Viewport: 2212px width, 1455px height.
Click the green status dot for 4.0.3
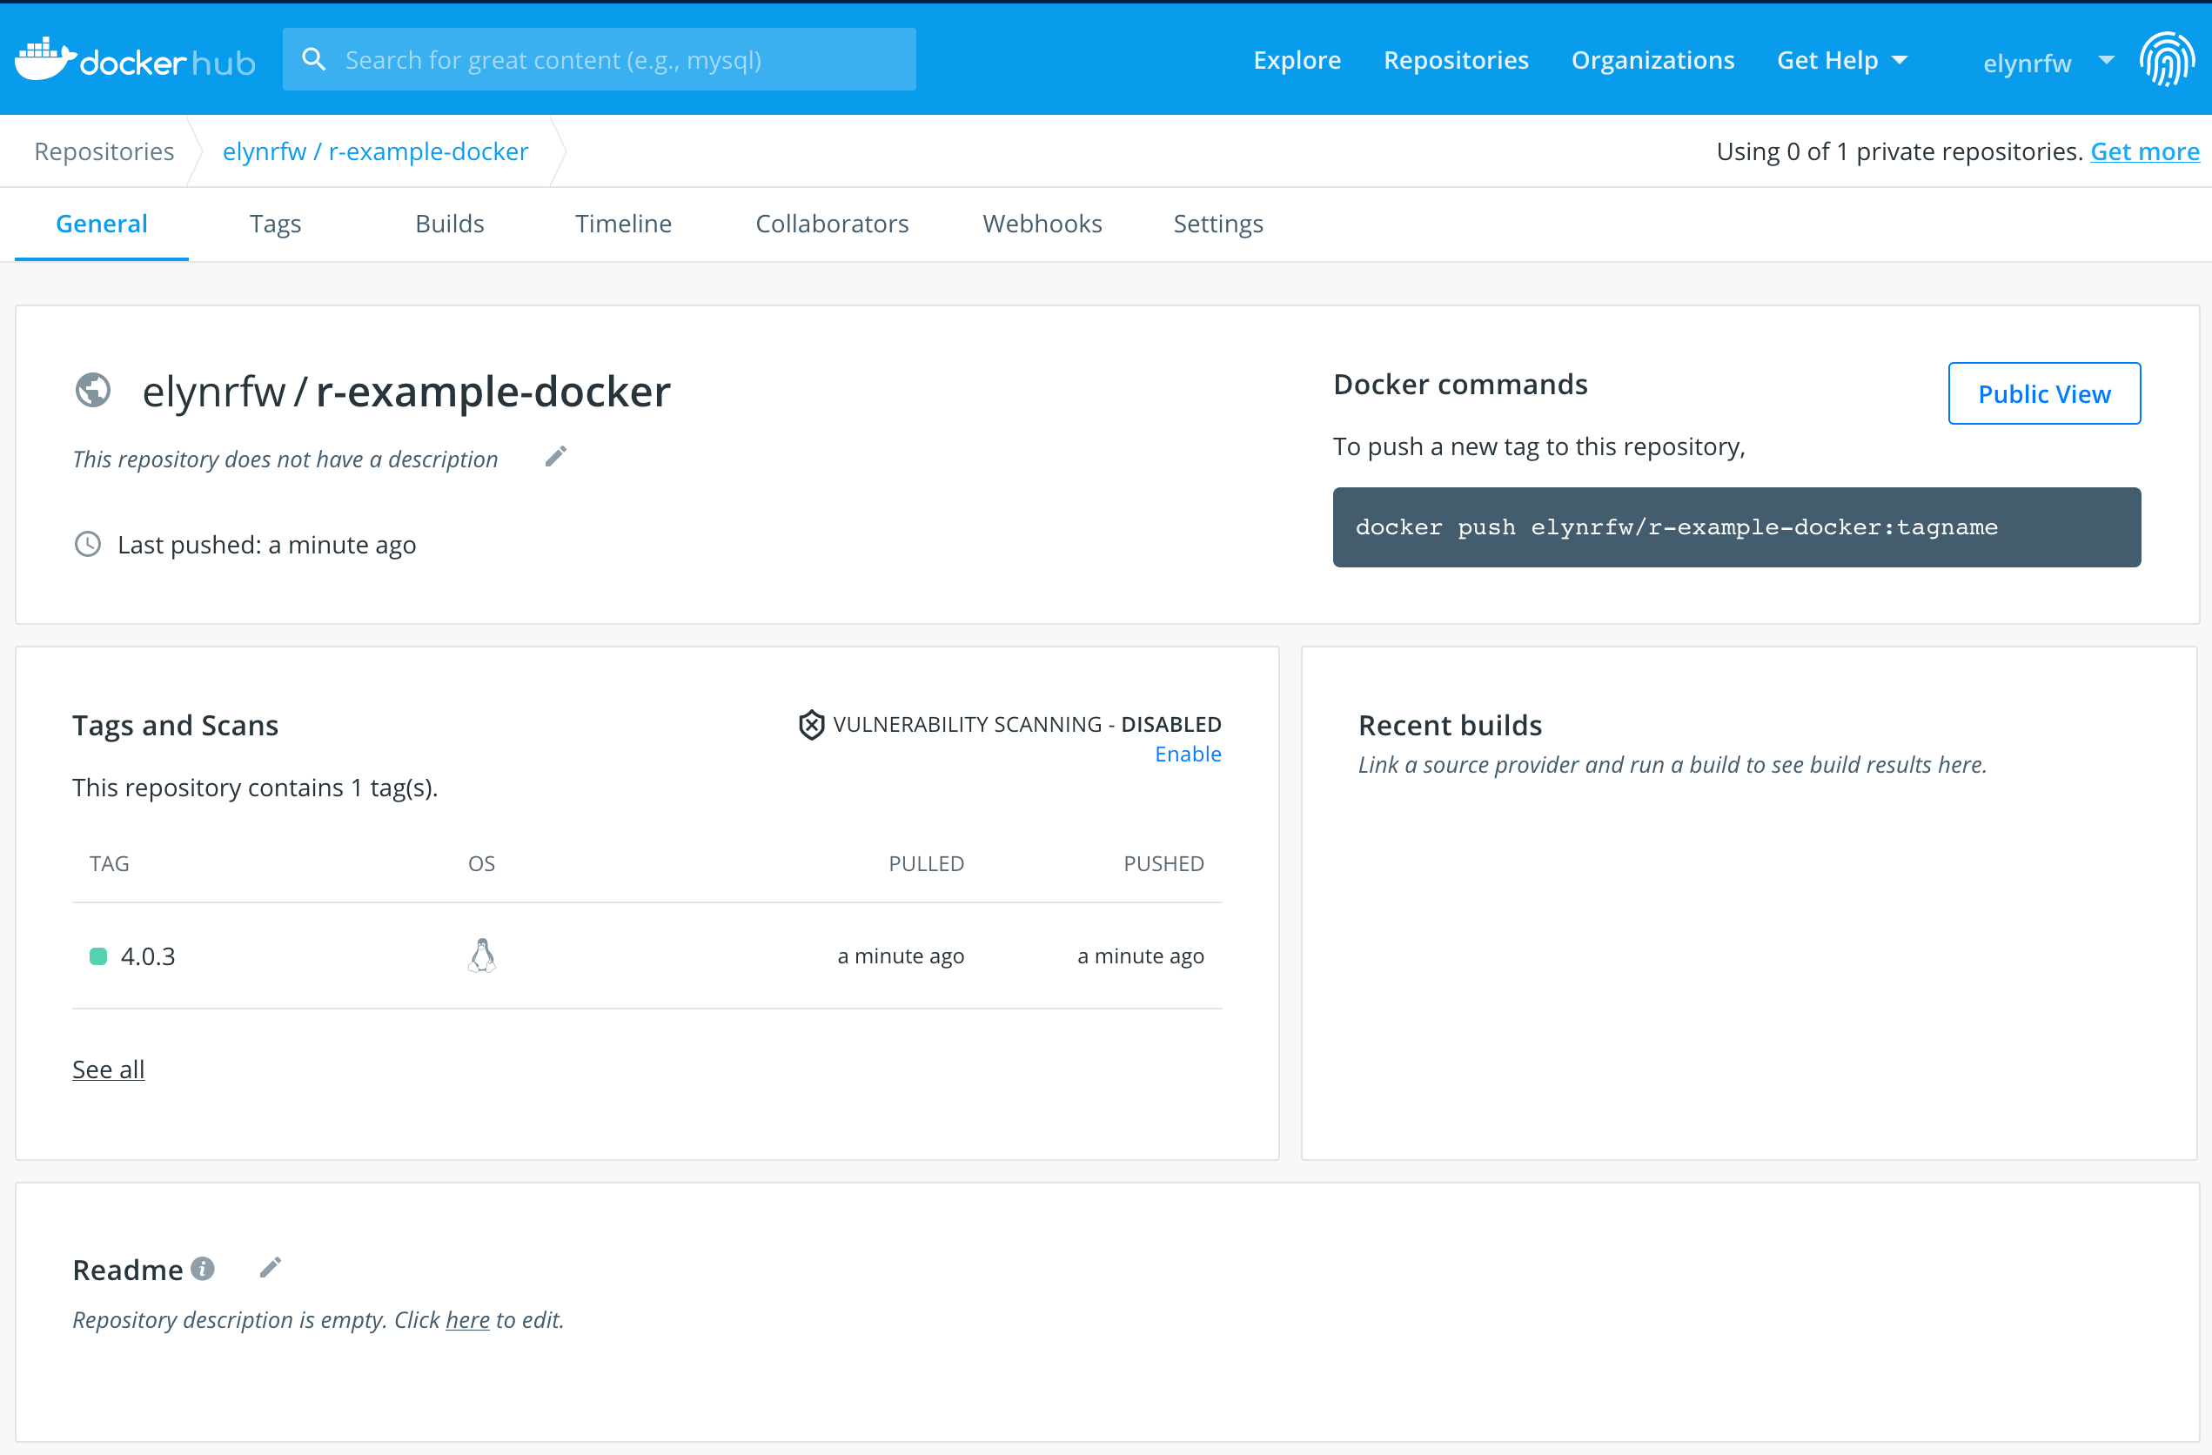click(97, 955)
